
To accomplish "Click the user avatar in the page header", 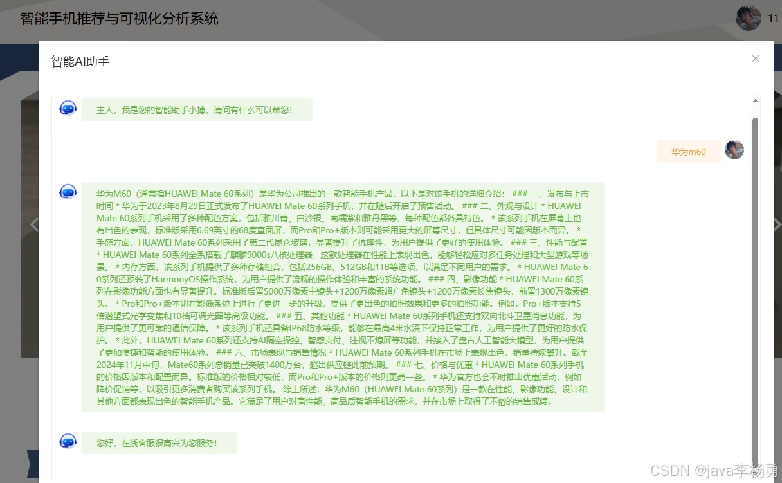I will 749,18.
